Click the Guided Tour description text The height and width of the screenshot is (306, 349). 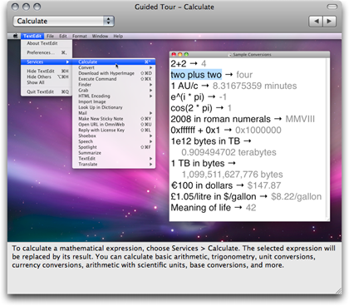coord(174,257)
